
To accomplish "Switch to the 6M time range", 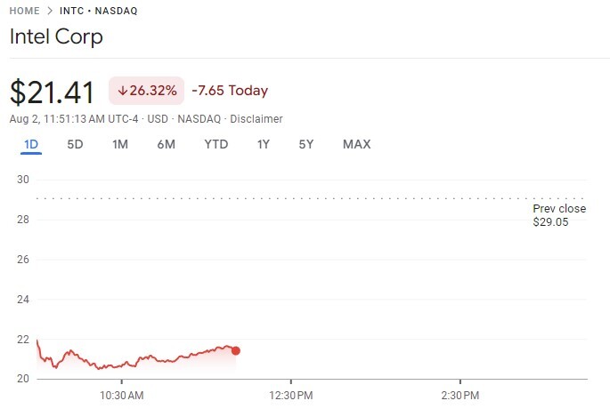I will [x=166, y=144].
